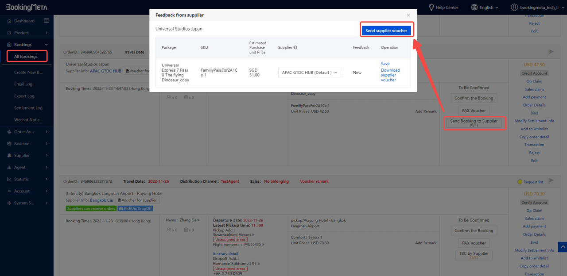Viewport: 567px width, 276px height.
Task: Close the Feedback from supplier dialog
Action: pyautogui.click(x=408, y=15)
